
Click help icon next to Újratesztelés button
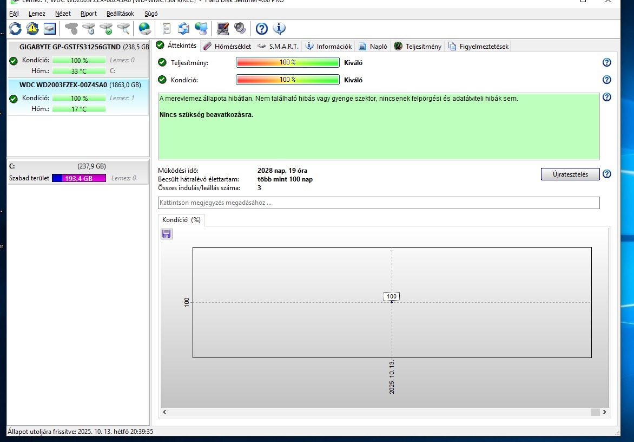[607, 174]
